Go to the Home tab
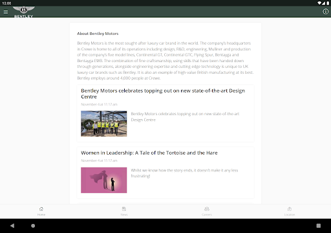The image size is (331, 233). click(x=41, y=211)
